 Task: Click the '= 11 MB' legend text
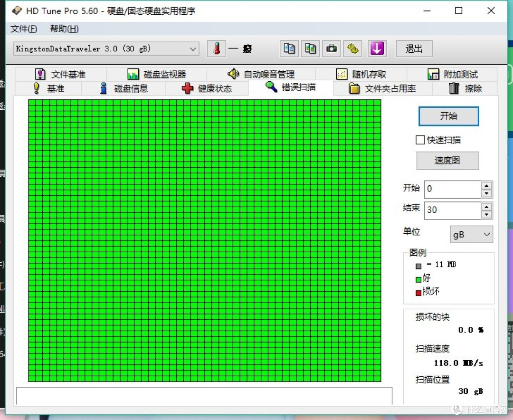point(441,265)
